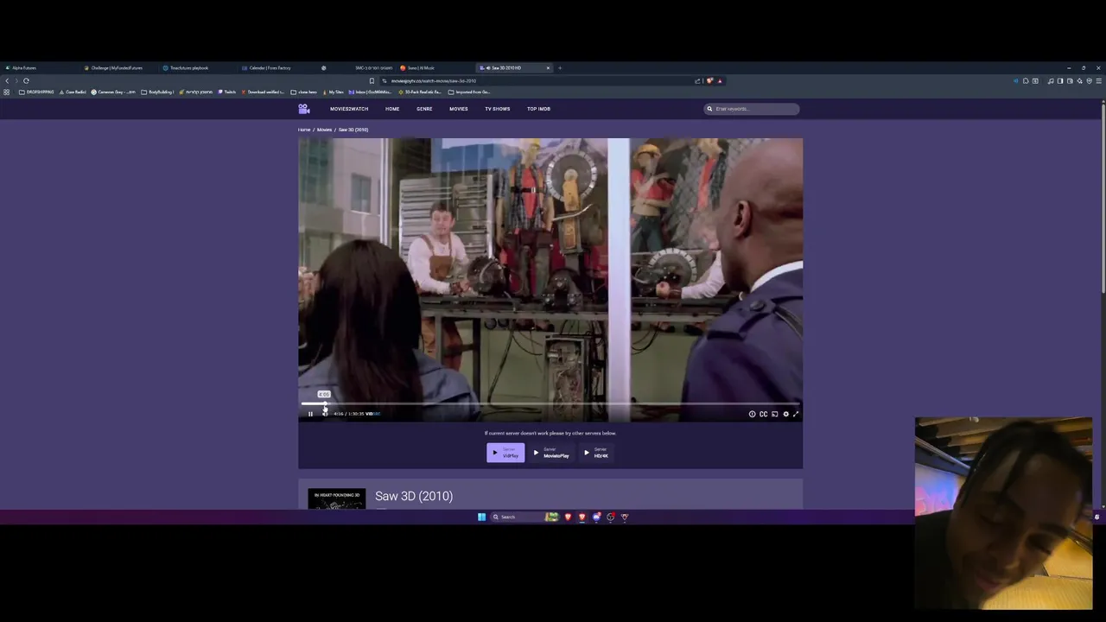Open Twitch bookmark
Image resolution: width=1106 pixels, height=622 pixels.
(227, 92)
